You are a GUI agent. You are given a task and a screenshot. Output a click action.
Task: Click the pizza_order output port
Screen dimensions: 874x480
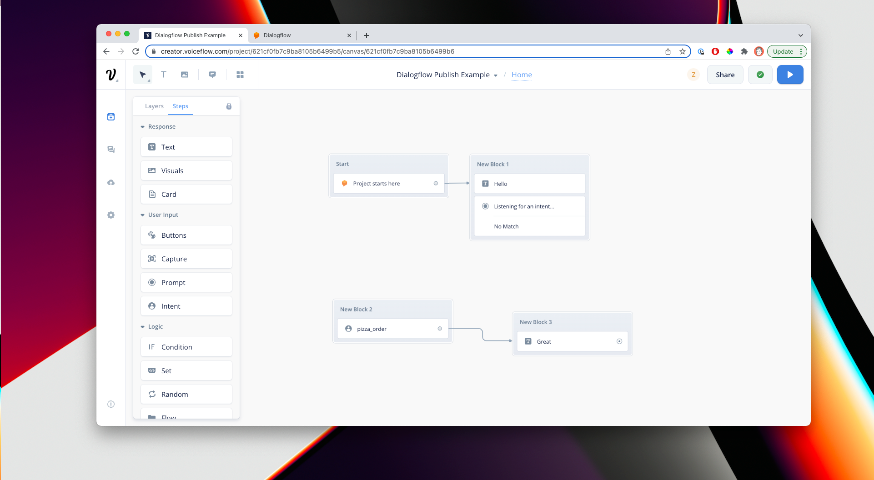click(440, 329)
